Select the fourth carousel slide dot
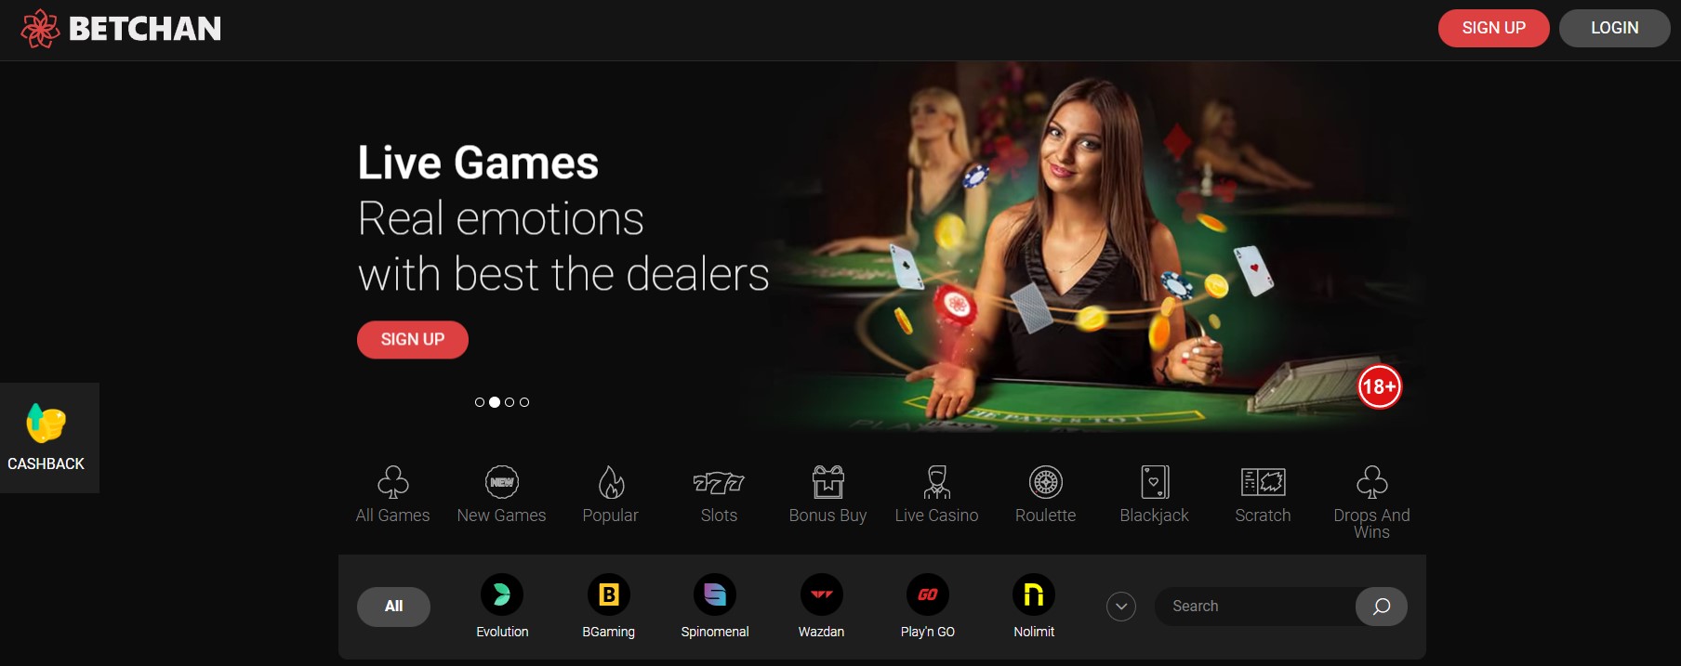1681x666 pixels. tap(524, 402)
